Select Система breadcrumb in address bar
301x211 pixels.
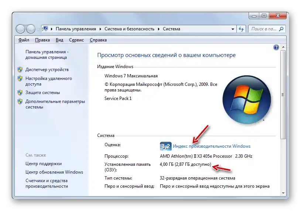point(171,29)
